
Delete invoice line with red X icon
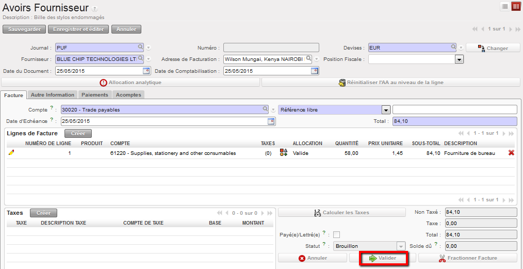tap(511, 153)
